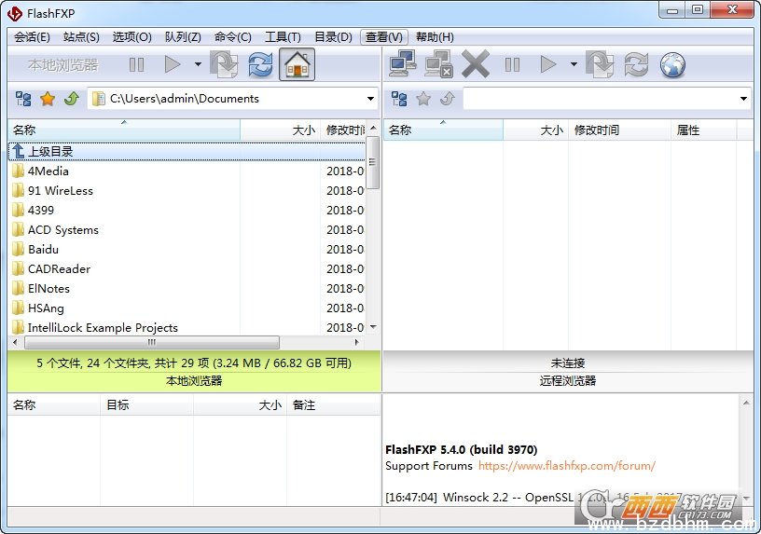
Task: Click the local folder tree icon
Action: click(23, 99)
